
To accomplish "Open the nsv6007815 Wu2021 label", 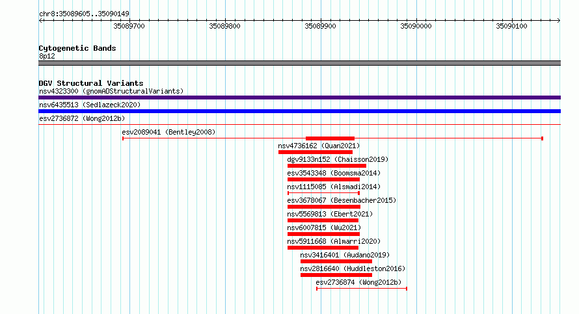I will coord(324,228).
